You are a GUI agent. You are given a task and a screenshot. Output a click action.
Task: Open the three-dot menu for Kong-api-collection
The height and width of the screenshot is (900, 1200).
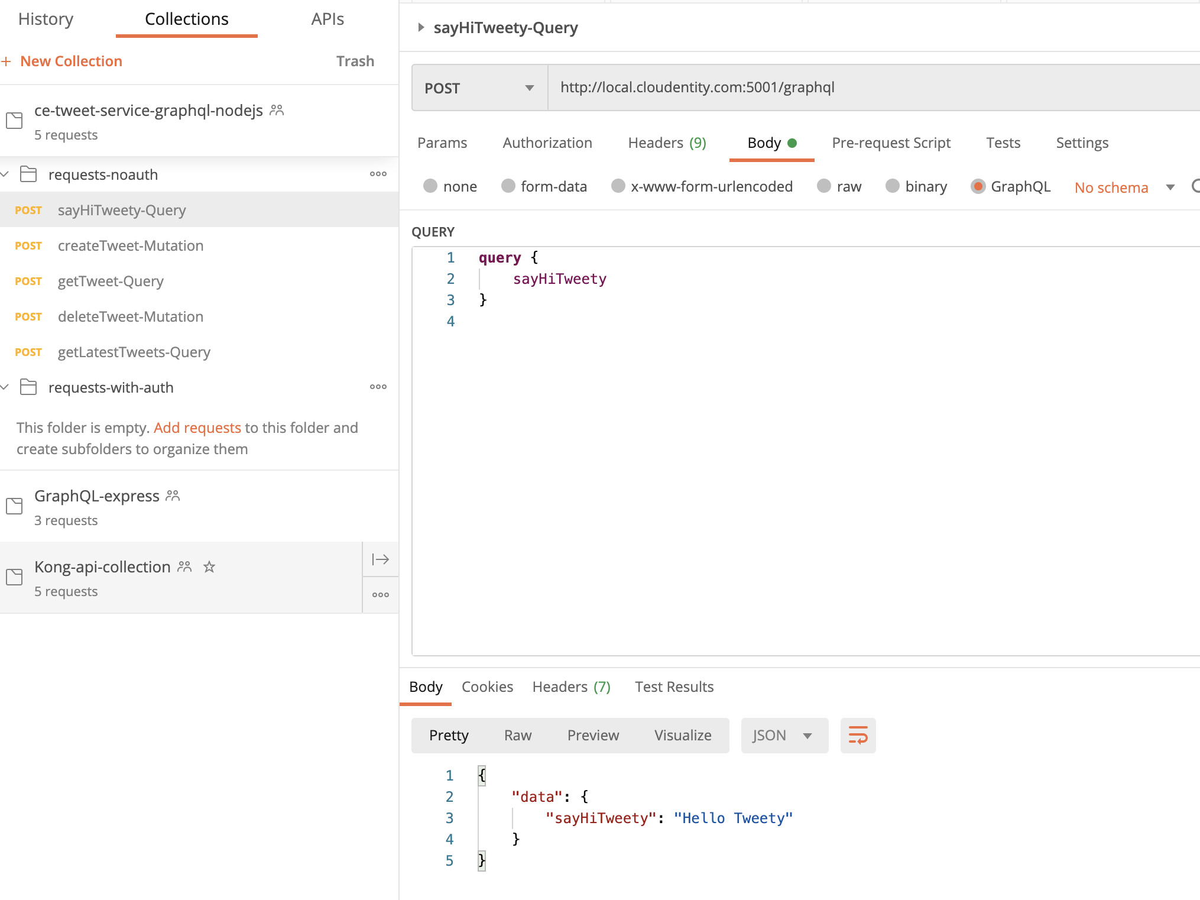click(380, 595)
